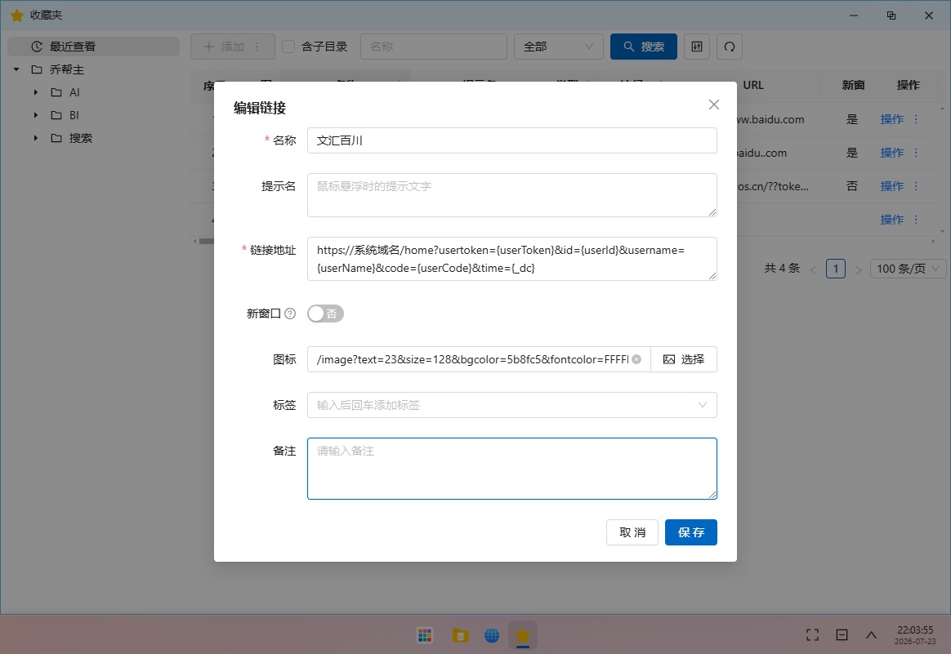Open 最近查看 in the sidebar

[93, 47]
